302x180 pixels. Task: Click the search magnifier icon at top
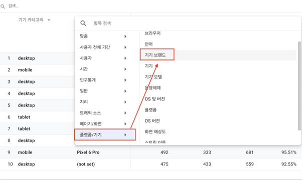[x=3, y=6]
